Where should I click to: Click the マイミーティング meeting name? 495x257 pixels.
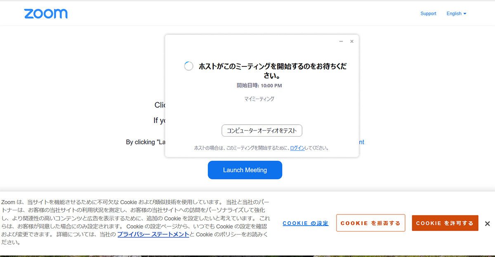point(259,99)
